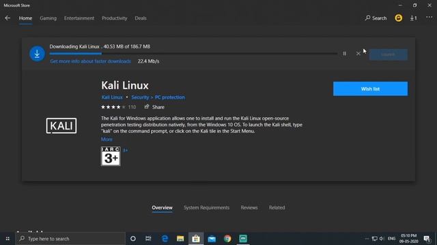Image resolution: width=437 pixels, height=245 pixels.
Task: Open the green app on the taskbar
Action: [x=243, y=239]
